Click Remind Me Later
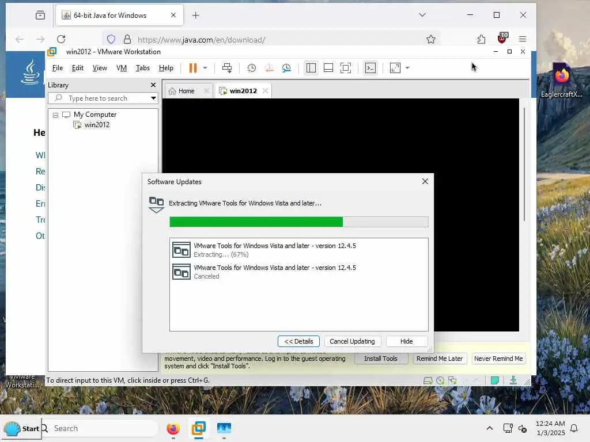 (x=440, y=359)
